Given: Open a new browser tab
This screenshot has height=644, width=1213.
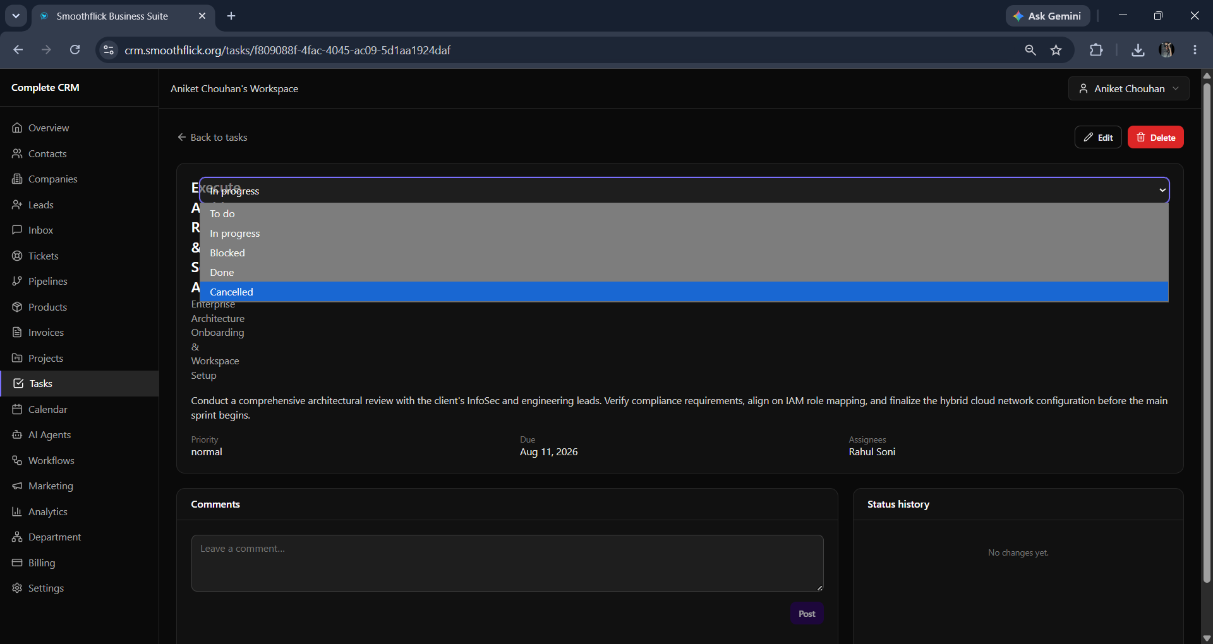Looking at the screenshot, I should click(x=231, y=16).
